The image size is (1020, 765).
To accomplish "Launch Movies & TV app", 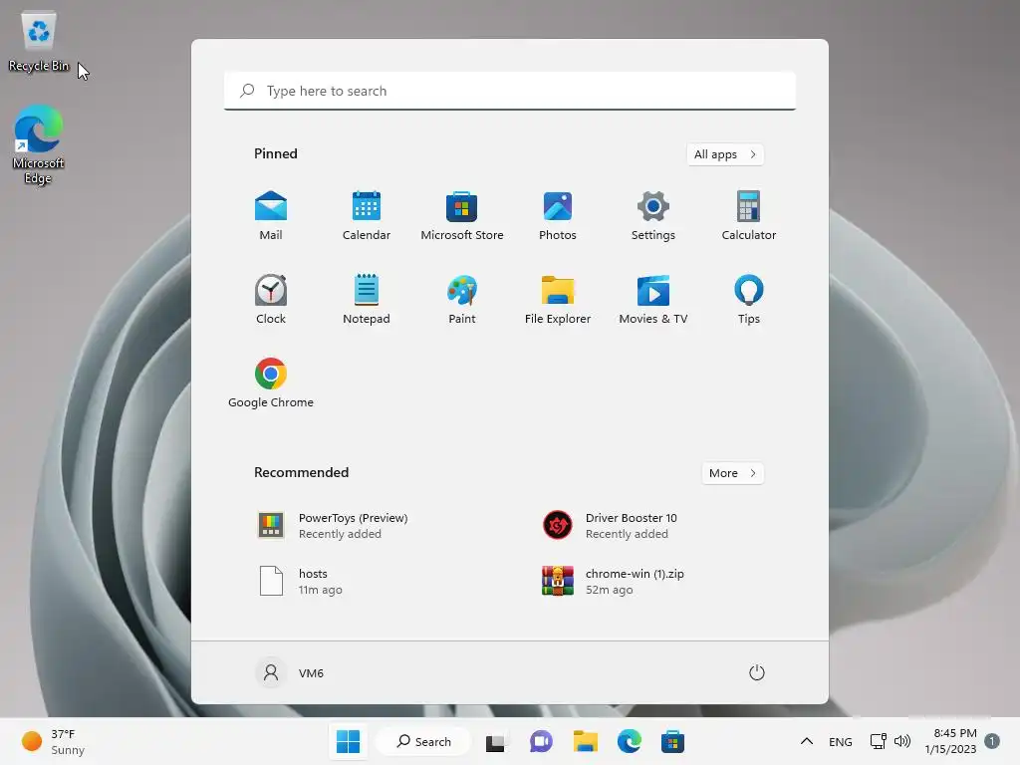I will click(653, 299).
